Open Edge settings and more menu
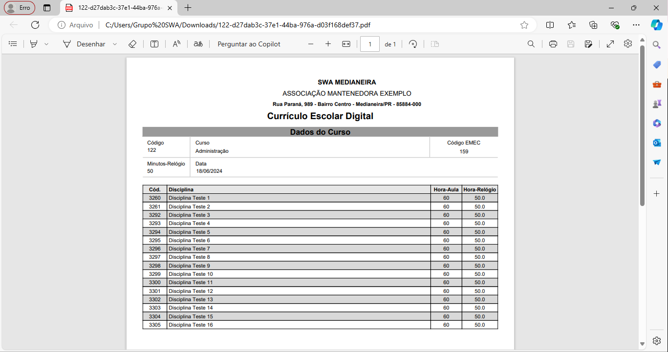 pos(636,25)
